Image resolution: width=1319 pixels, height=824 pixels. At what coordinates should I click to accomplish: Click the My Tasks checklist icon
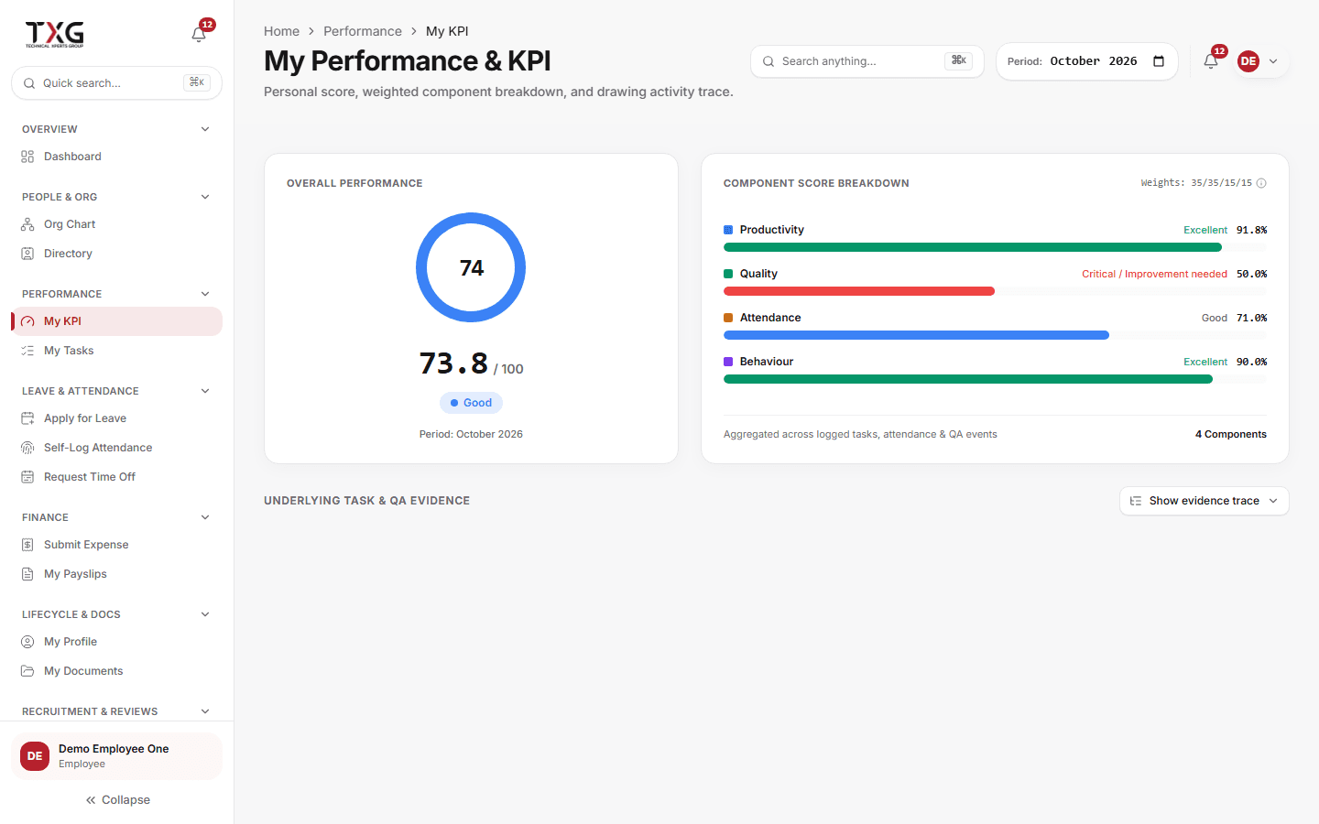point(27,351)
